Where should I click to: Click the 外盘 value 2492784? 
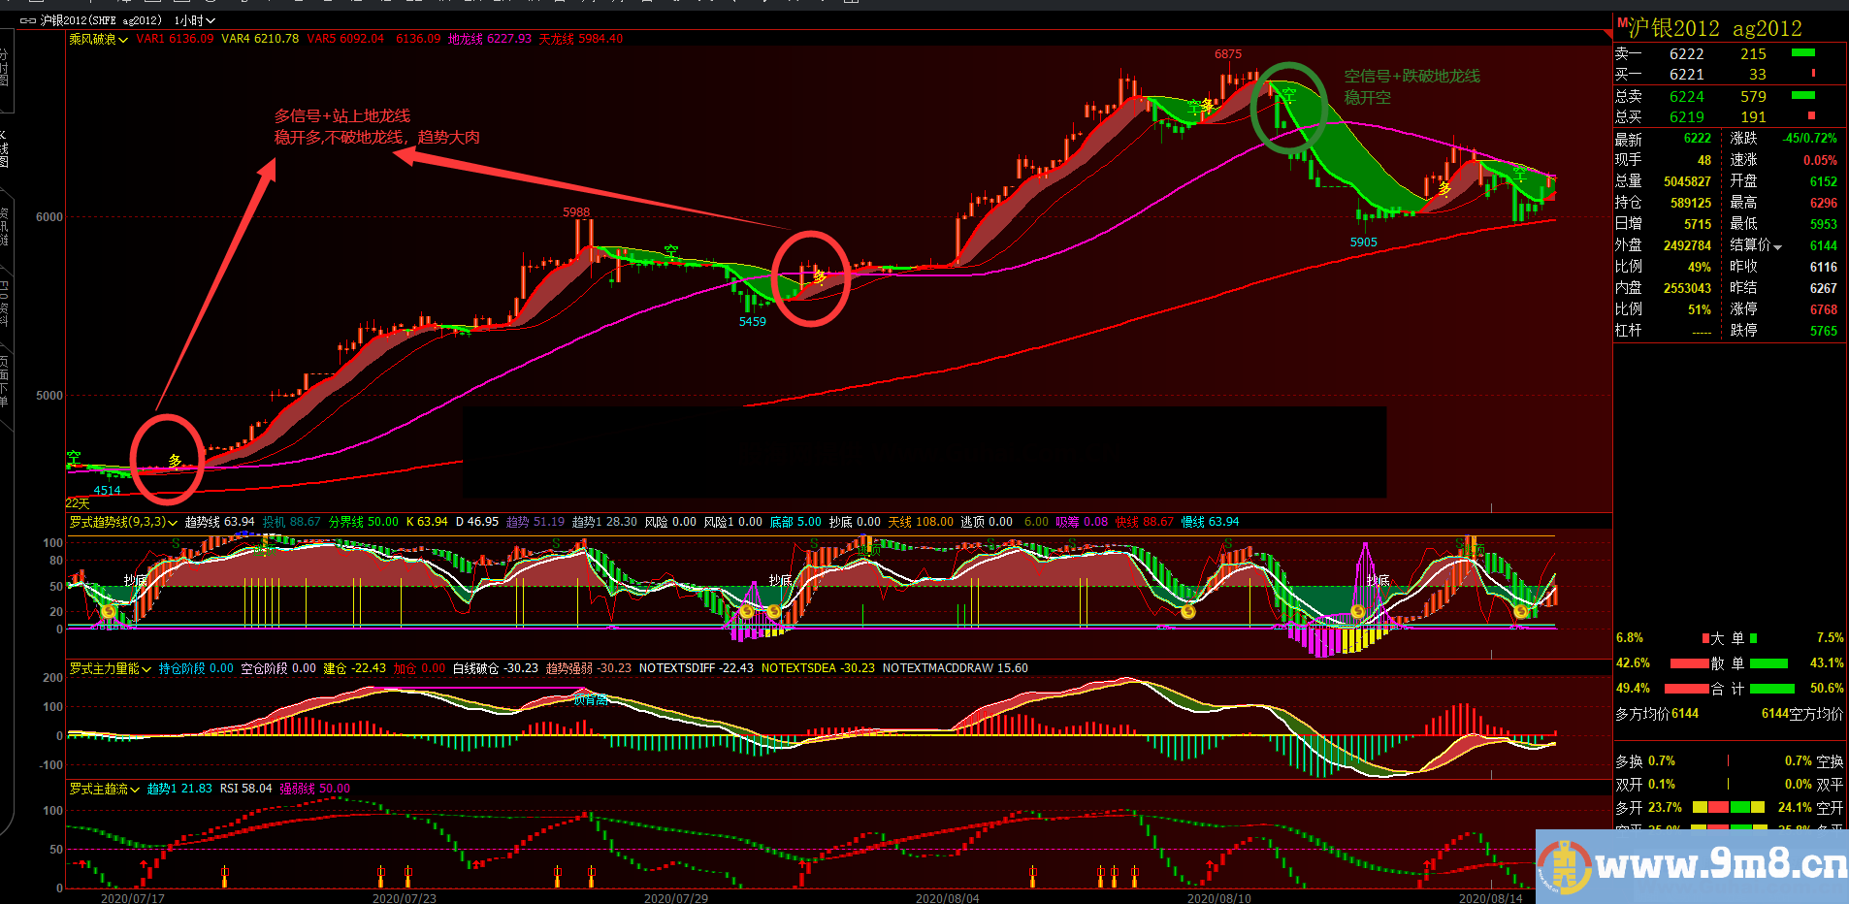[1687, 245]
